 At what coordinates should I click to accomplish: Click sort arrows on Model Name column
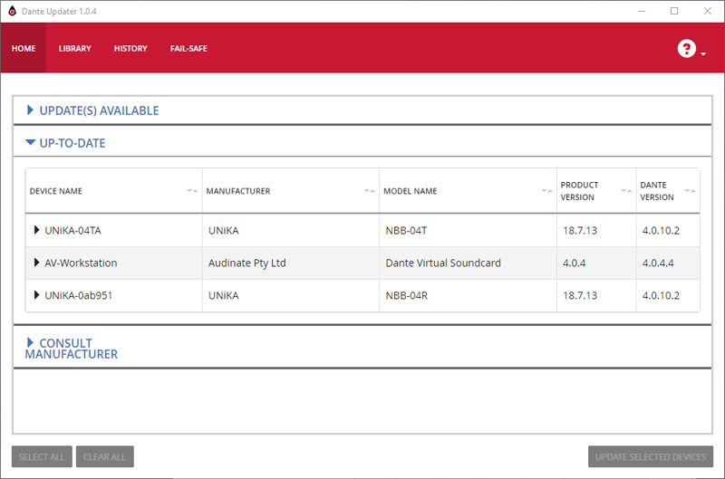click(546, 191)
